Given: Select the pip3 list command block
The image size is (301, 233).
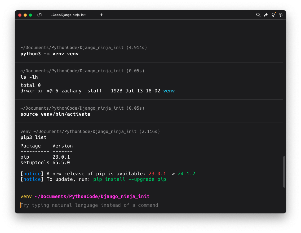Looking at the screenshot, I should (33, 137).
